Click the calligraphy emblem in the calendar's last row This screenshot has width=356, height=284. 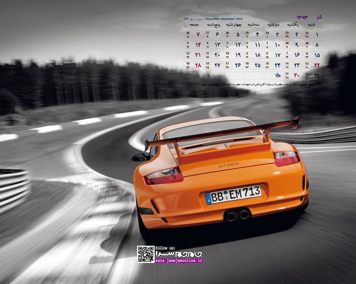tap(277, 75)
